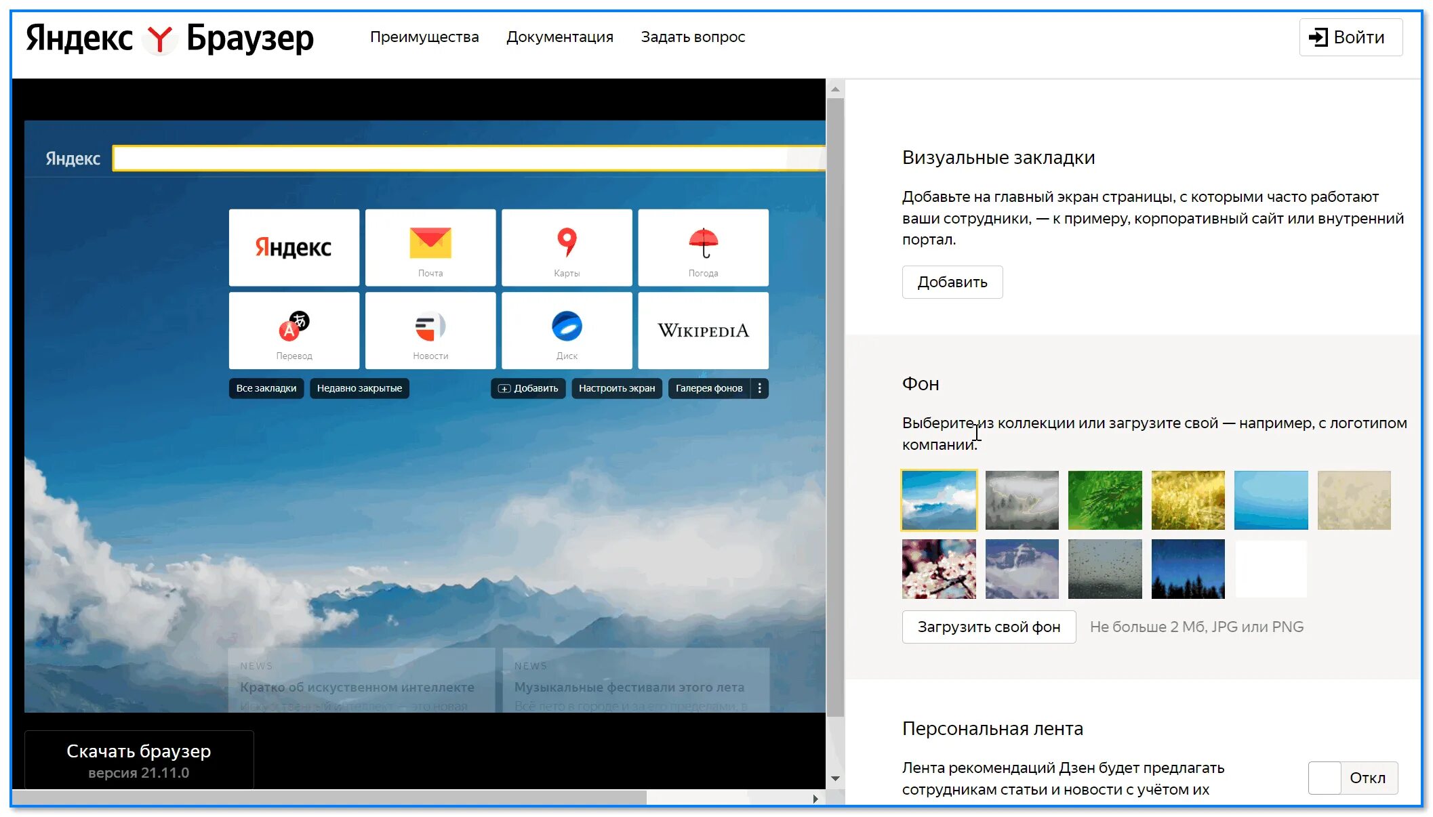The height and width of the screenshot is (817, 1433).
Task: Toggle the Персональная лента Откл switch
Action: point(1352,778)
